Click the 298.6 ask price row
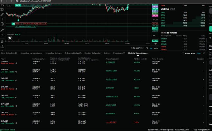 coord(183,6)
